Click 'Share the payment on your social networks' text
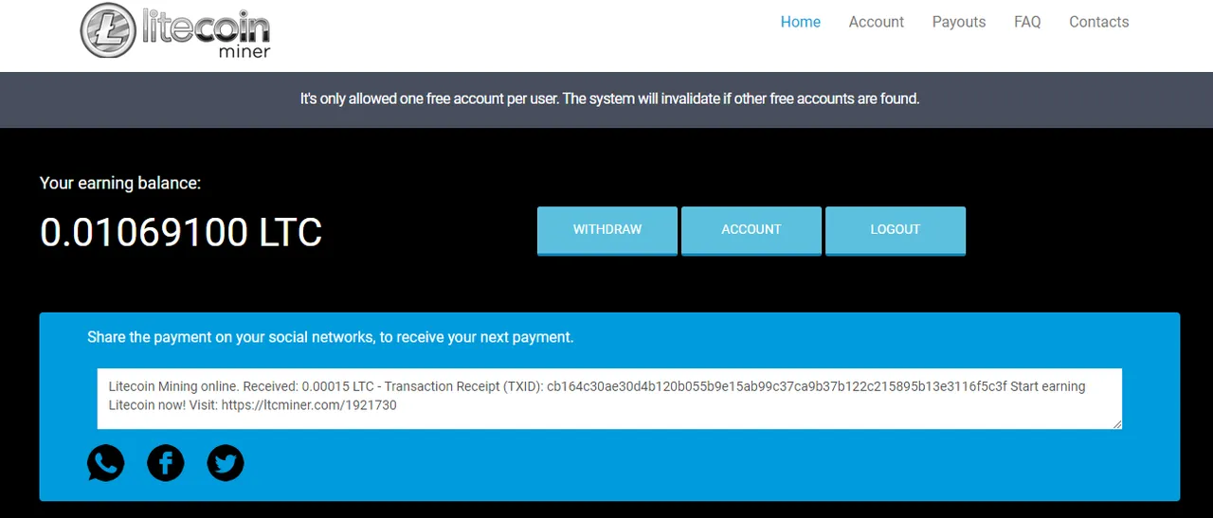This screenshot has width=1213, height=518. 331,337
